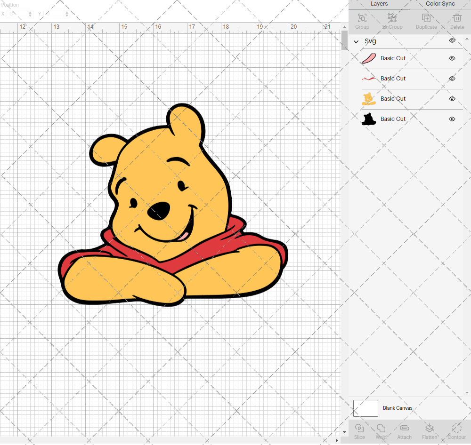Click the X position stepper arrows
This screenshot has width=471, height=445.
click(x=30, y=14)
